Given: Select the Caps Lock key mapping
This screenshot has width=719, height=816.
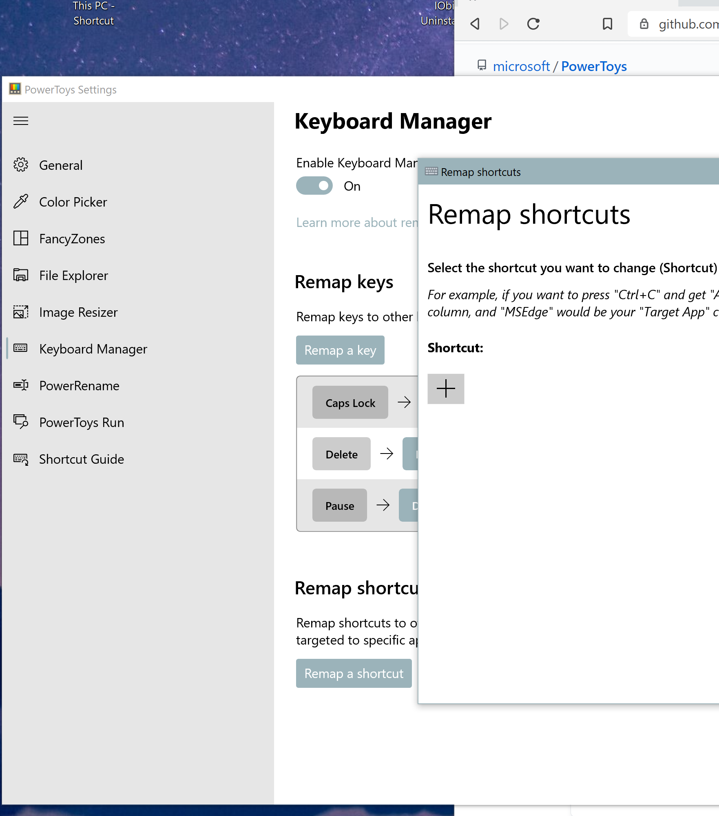Looking at the screenshot, I should pyautogui.click(x=350, y=402).
